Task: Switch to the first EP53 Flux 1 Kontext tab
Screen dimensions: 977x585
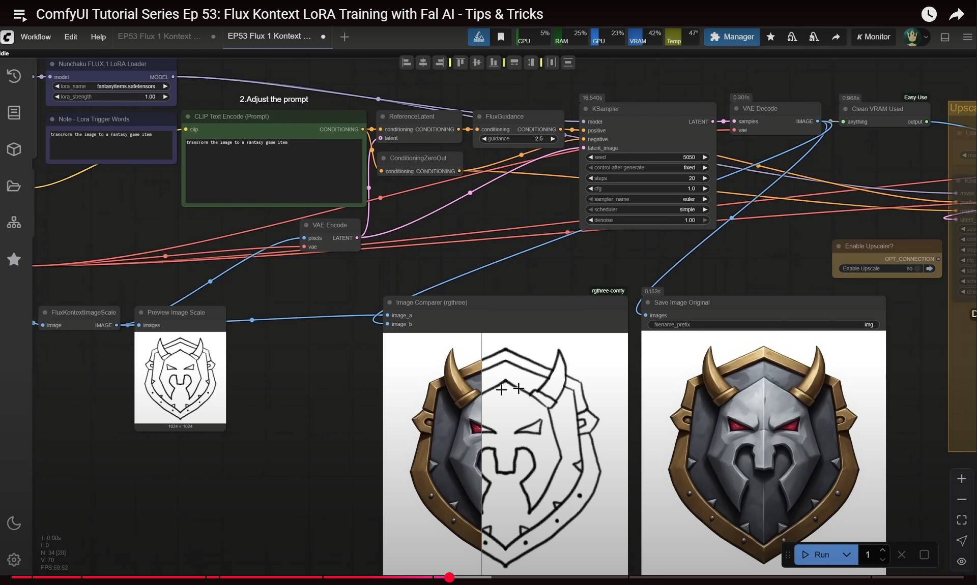Action: 159,37
